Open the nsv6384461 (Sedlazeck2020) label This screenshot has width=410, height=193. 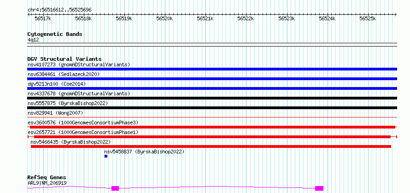click(64, 74)
